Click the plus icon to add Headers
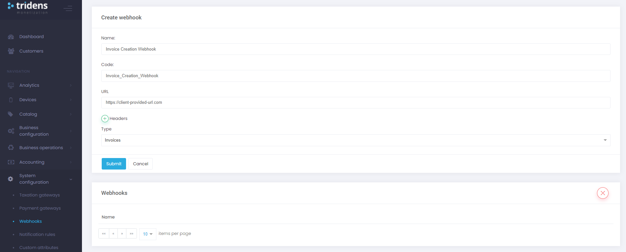 point(105,118)
